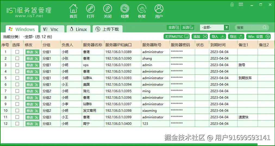Select checkbox of vps server row
Image resolution: width=275 pixels, height=146 pixels.
click(17, 65)
